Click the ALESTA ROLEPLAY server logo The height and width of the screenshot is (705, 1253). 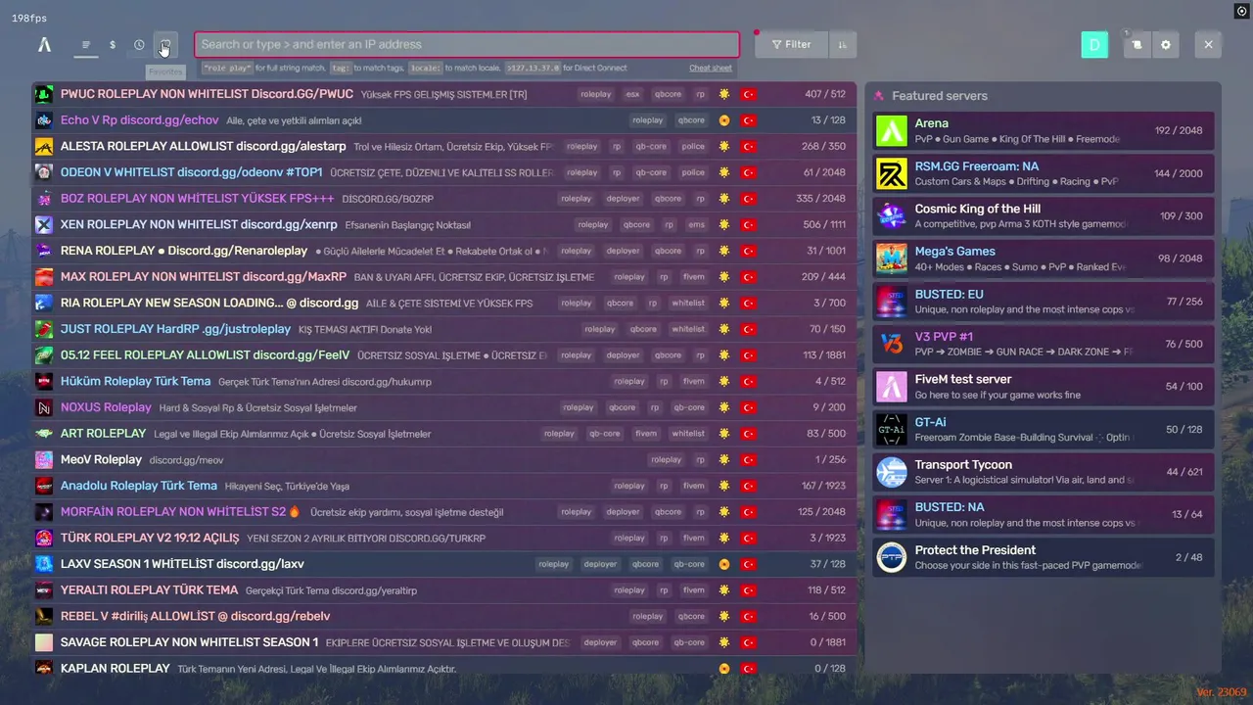coord(44,147)
